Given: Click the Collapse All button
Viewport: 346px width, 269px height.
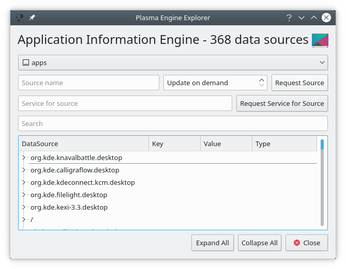Looking at the screenshot, I should 260,243.
